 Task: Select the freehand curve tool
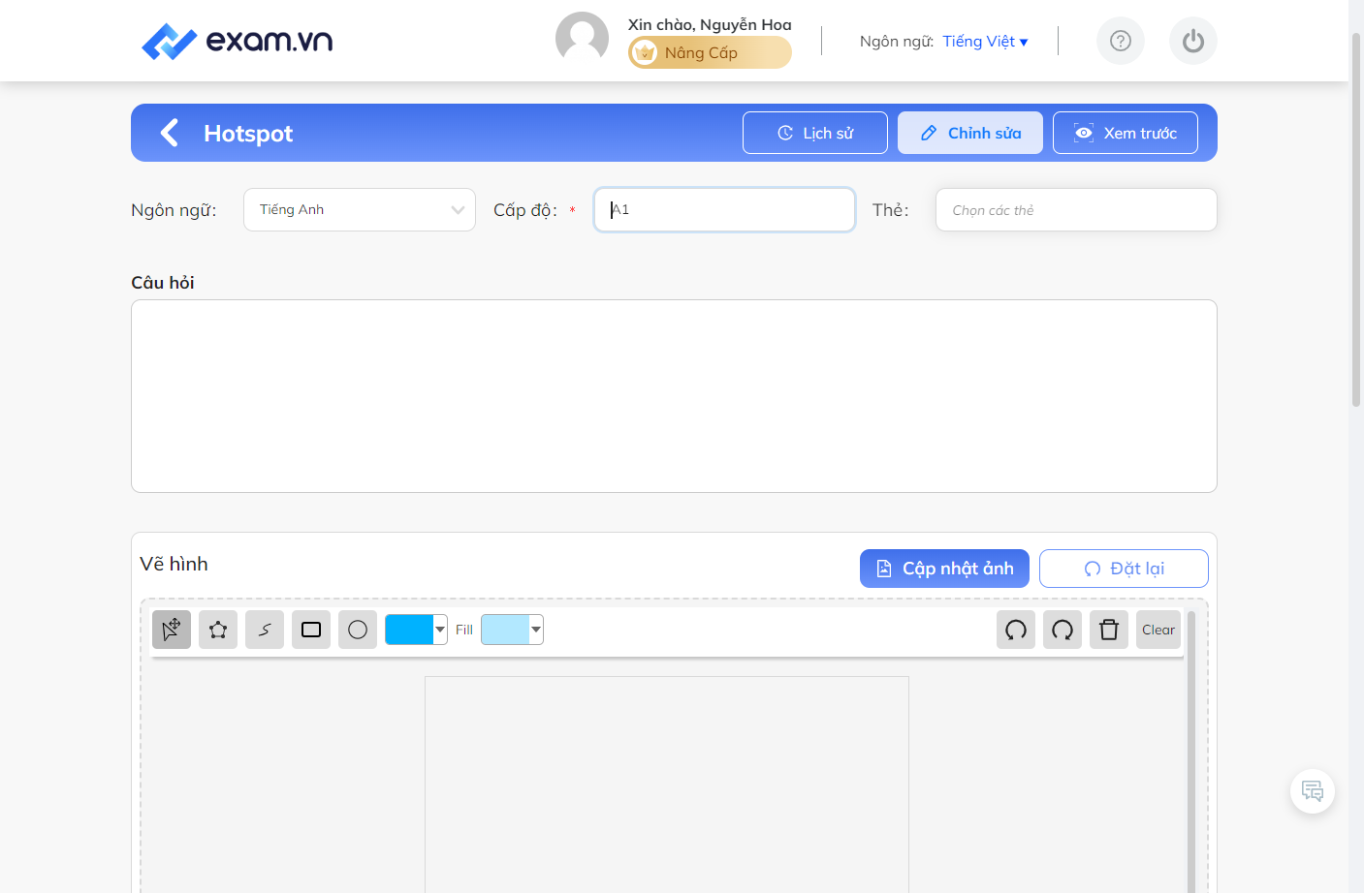[265, 630]
